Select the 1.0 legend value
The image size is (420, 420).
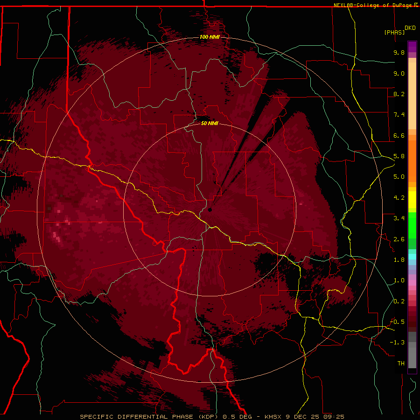[399, 280]
